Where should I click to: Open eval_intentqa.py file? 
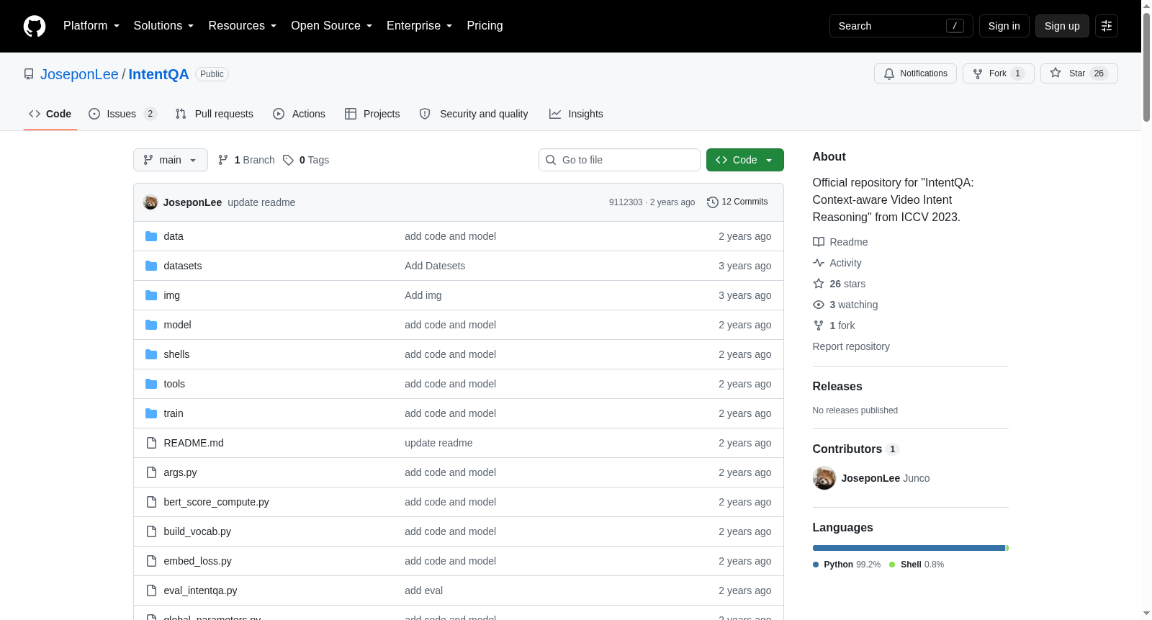pos(200,590)
